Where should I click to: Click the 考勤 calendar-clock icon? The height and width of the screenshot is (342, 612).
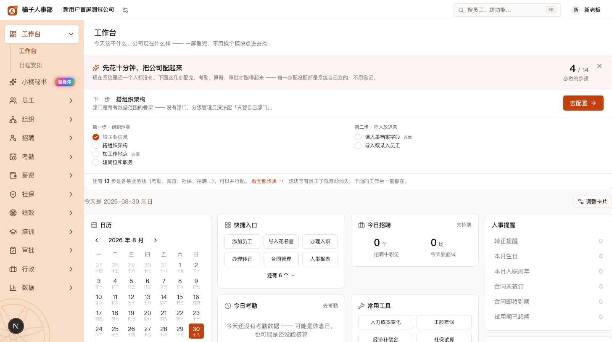[13, 157]
